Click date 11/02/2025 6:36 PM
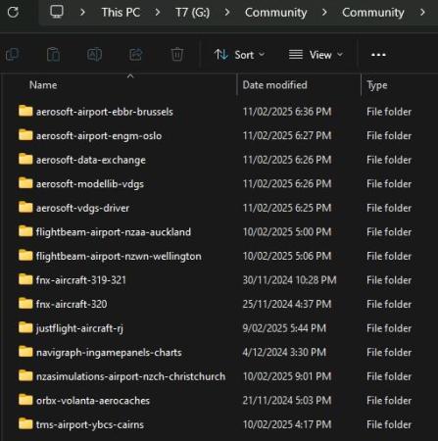 coord(287,112)
